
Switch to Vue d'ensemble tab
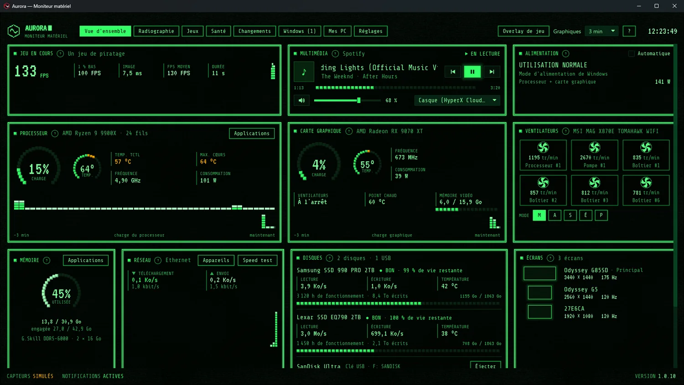coord(105,31)
